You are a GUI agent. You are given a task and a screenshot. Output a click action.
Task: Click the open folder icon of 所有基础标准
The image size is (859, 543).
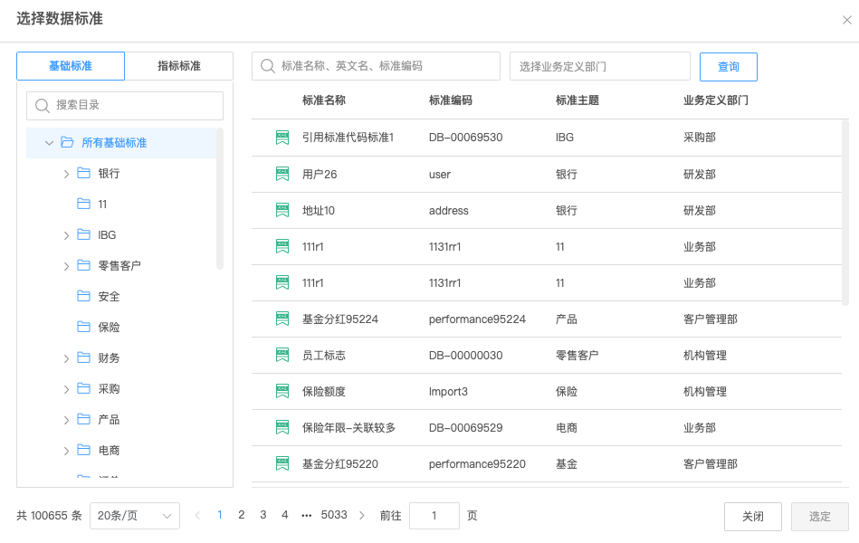67,142
